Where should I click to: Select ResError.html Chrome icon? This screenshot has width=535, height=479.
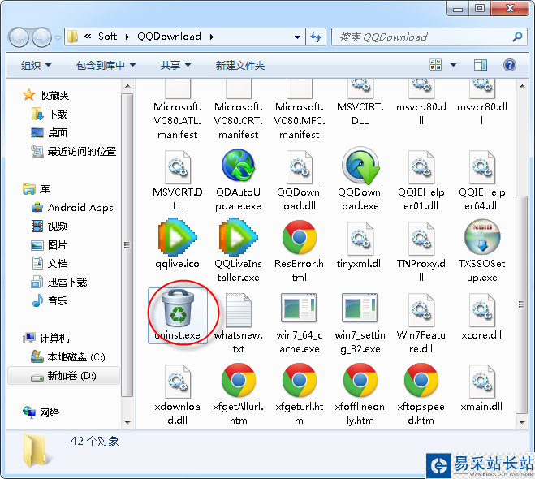click(300, 237)
